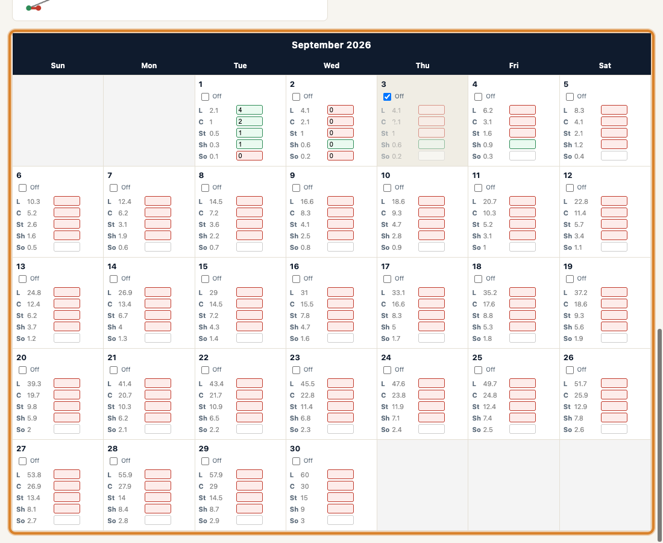Viewport: 663px width, 543px height.
Task: Select the So input on September 1
Action: tap(250, 156)
